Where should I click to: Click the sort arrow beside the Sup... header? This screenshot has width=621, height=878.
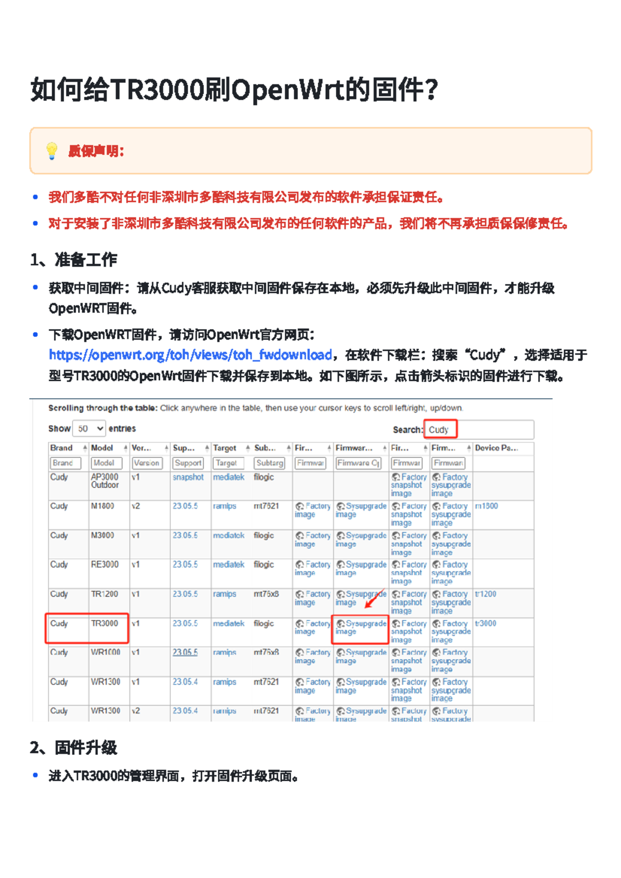pyautogui.click(x=208, y=448)
